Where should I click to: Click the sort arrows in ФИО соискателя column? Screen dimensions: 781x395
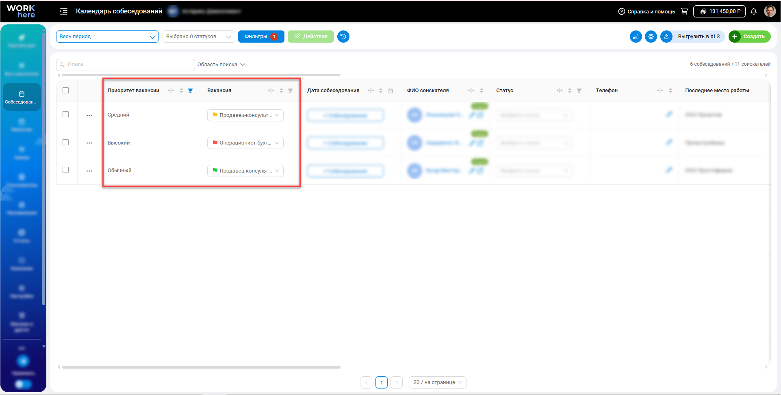(482, 91)
